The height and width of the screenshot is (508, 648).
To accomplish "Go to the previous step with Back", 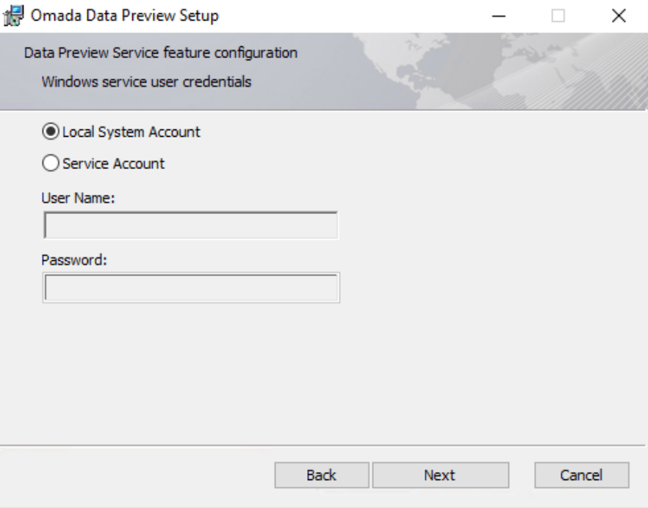I will (x=322, y=475).
